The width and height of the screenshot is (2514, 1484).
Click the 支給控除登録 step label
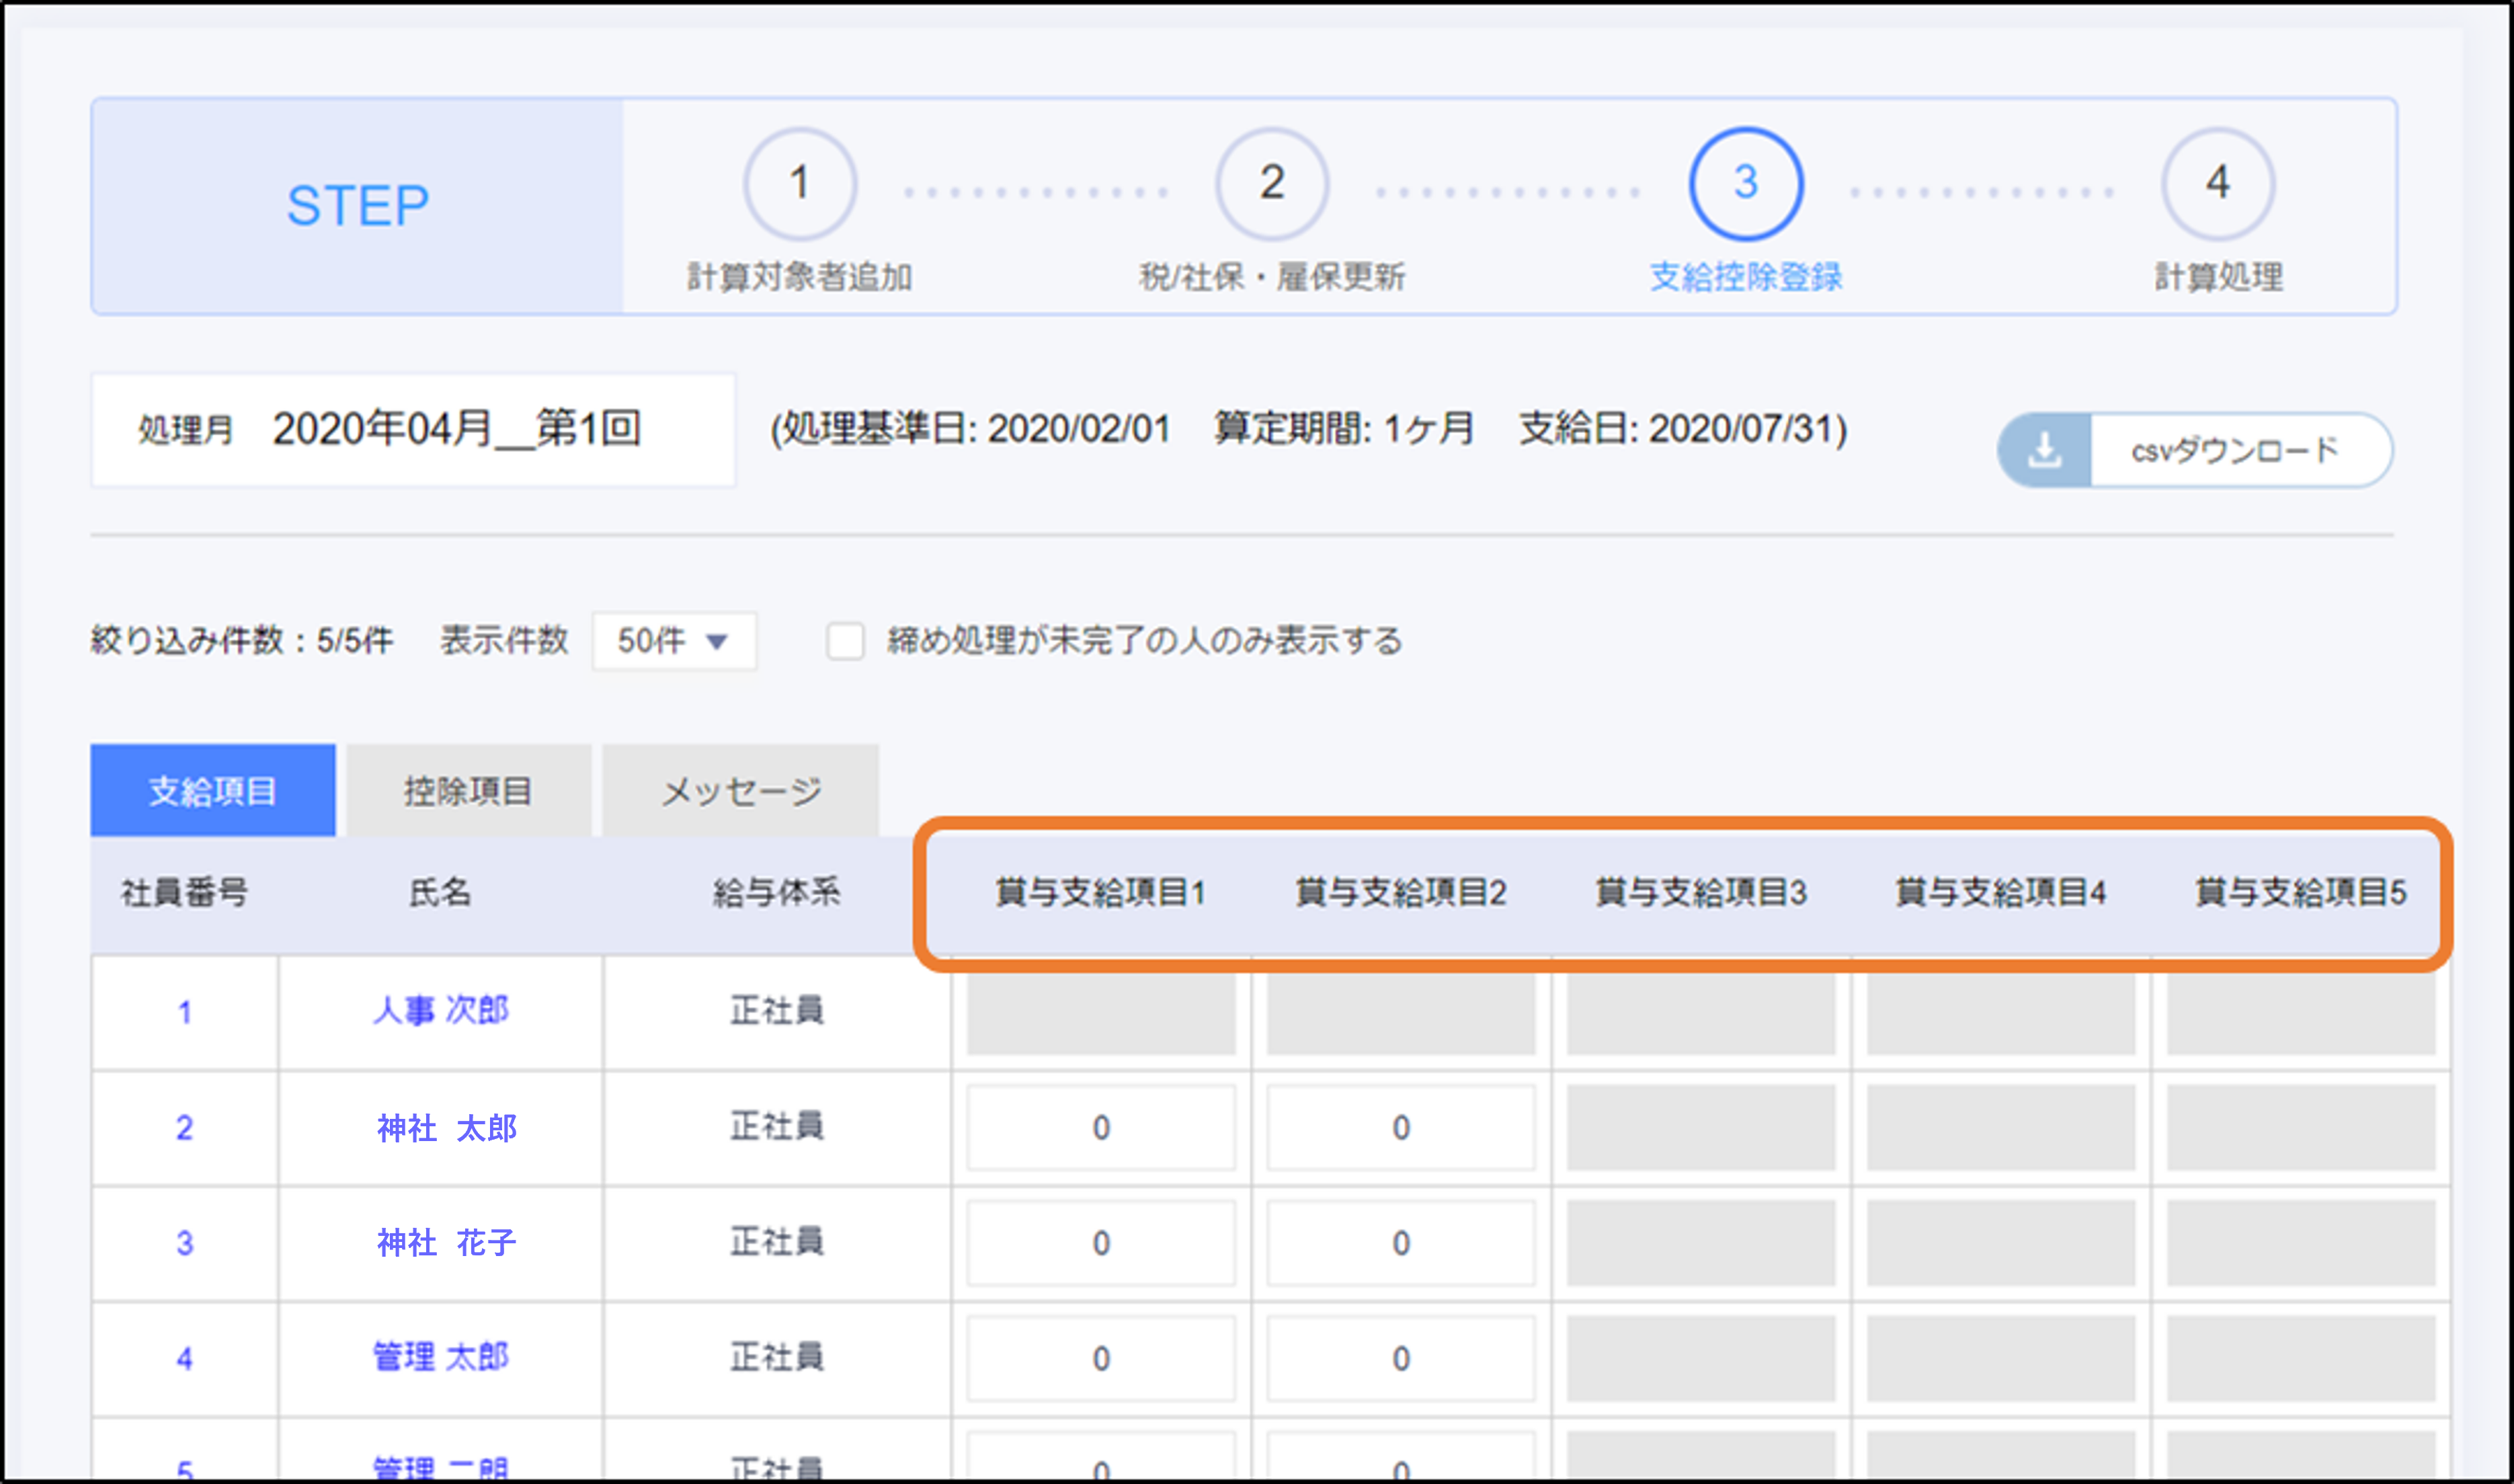pyautogui.click(x=1745, y=277)
